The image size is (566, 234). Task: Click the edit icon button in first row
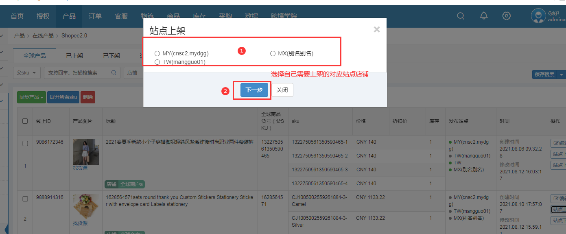558,143
